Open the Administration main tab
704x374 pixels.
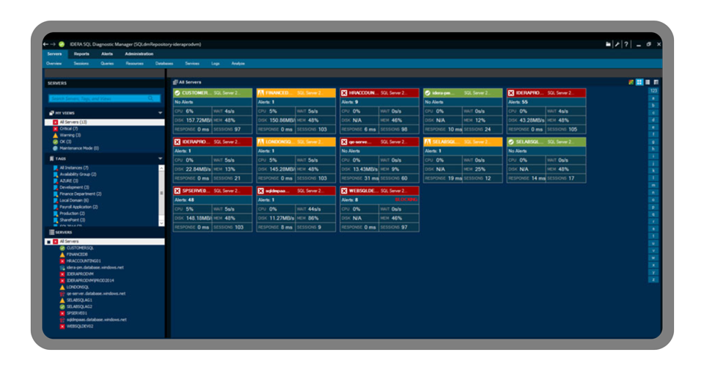point(139,54)
